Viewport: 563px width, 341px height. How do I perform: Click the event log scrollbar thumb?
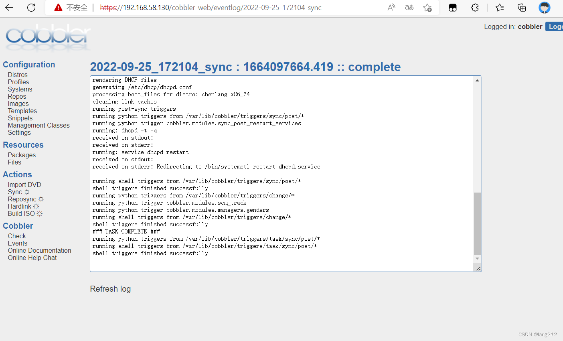pos(477,223)
